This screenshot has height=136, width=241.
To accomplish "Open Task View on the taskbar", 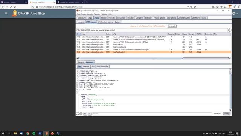I will point(9,133).
